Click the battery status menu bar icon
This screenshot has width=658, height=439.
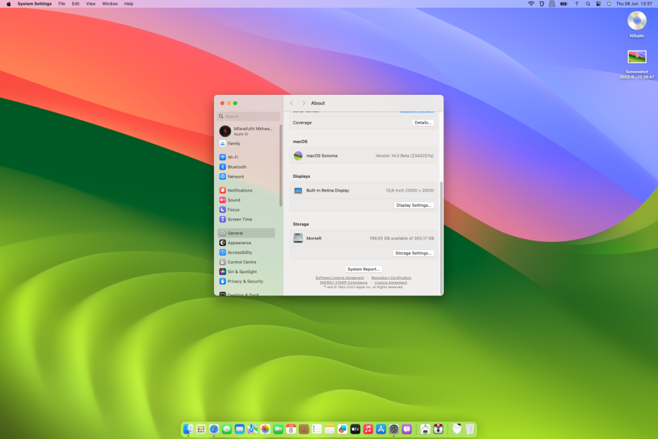564,4
